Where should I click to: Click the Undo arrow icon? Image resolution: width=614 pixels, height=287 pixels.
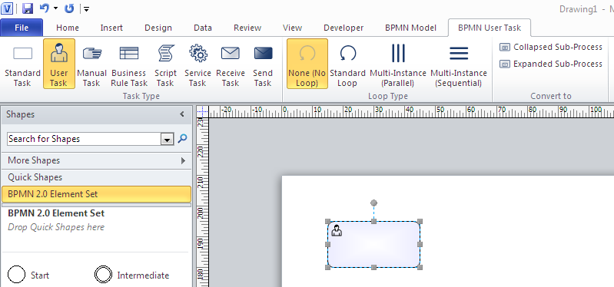click(45, 8)
